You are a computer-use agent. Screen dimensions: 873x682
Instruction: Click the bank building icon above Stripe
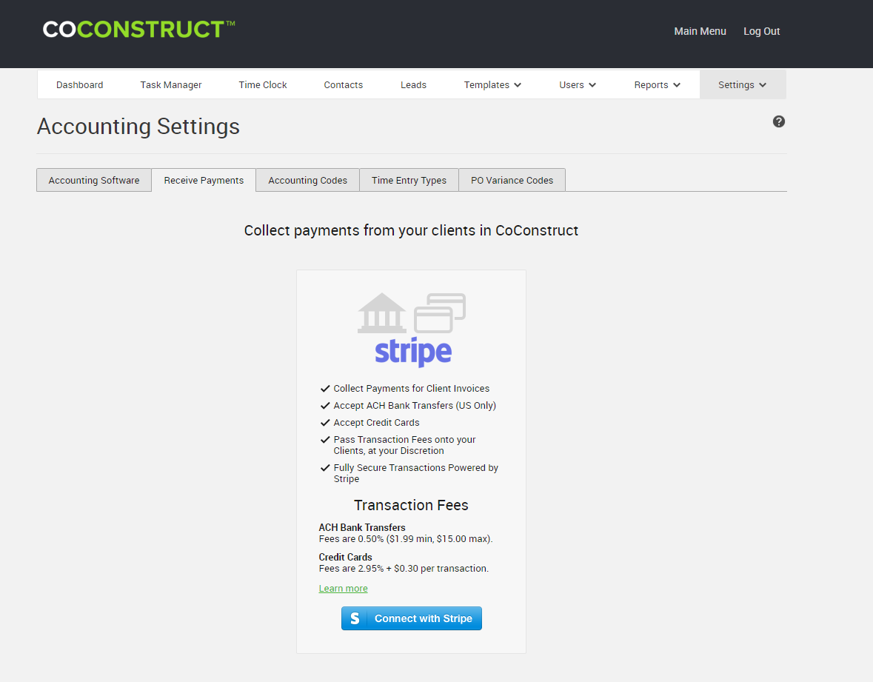381,312
